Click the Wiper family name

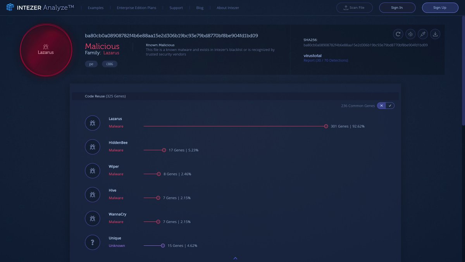tap(114, 167)
